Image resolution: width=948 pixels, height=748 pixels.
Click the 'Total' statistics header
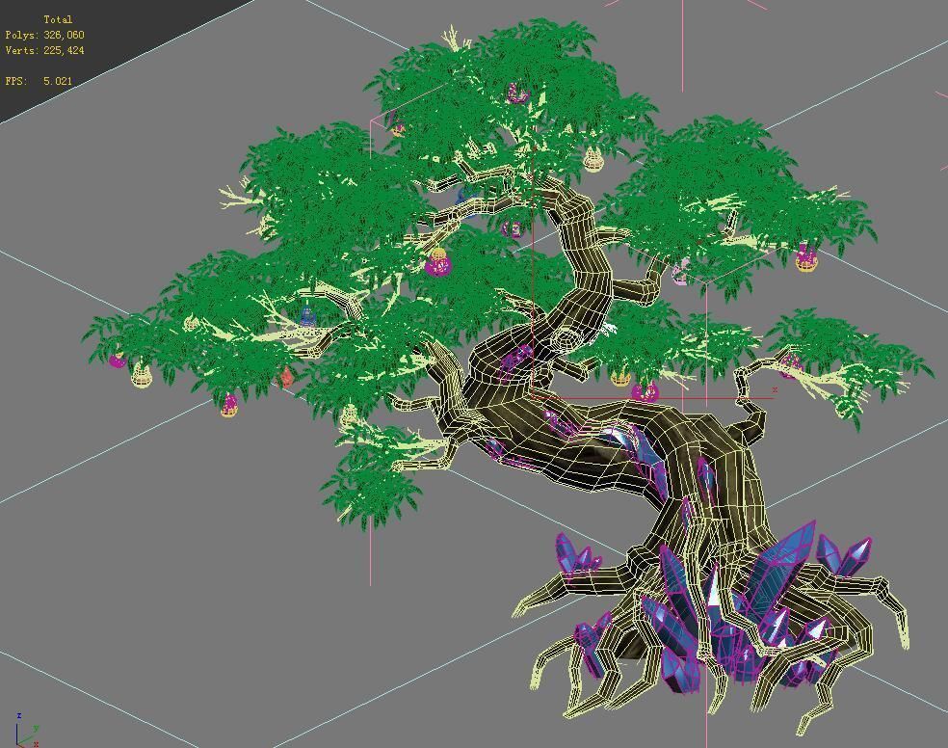pyautogui.click(x=58, y=19)
